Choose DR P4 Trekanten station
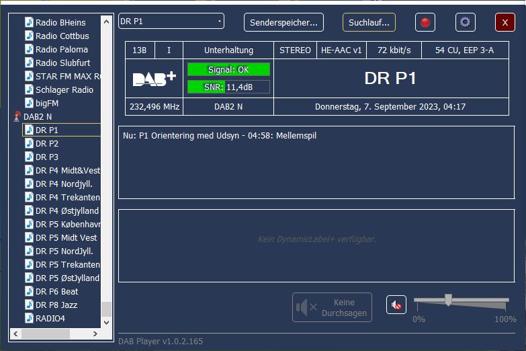Image resolution: width=526 pixels, height=351 pixels. tap(68, 197)
